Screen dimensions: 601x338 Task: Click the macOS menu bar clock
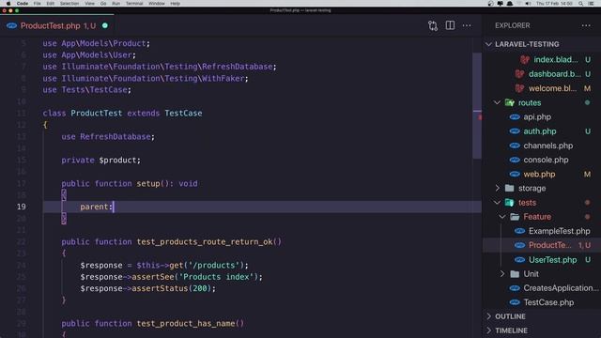554,4
